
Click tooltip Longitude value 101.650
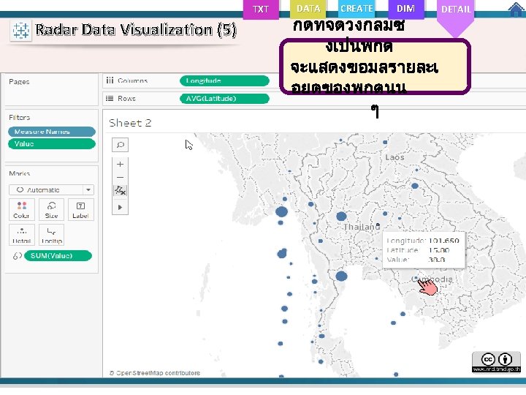[444, 241]
